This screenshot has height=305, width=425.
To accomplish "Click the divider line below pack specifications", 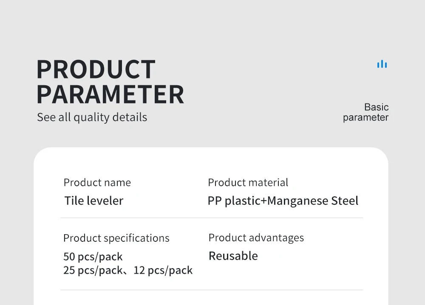I will (x=211, y=290).
